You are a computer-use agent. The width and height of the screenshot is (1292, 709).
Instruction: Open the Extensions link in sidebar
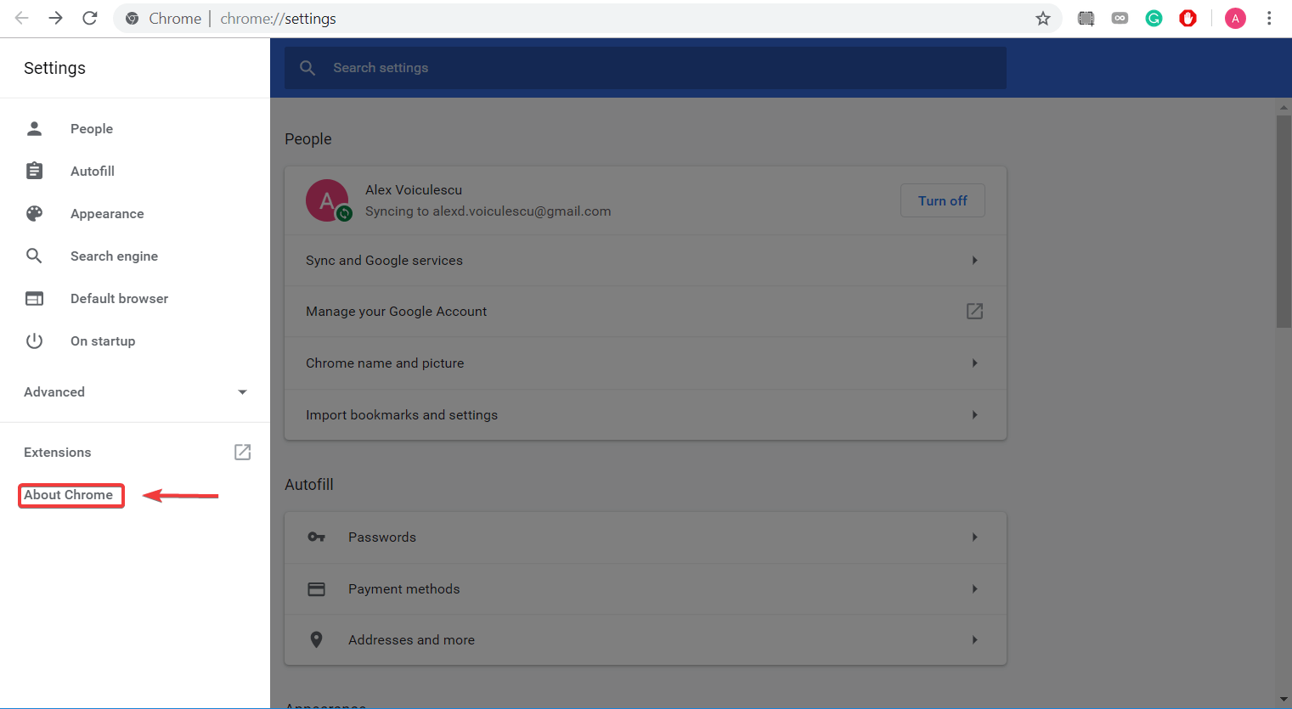[57, 452]
